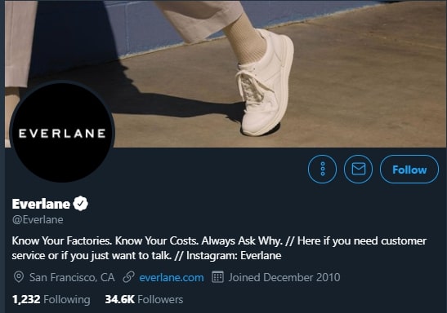Click the chain link icon
Screen dimensions: 447x313
[128, 277]
